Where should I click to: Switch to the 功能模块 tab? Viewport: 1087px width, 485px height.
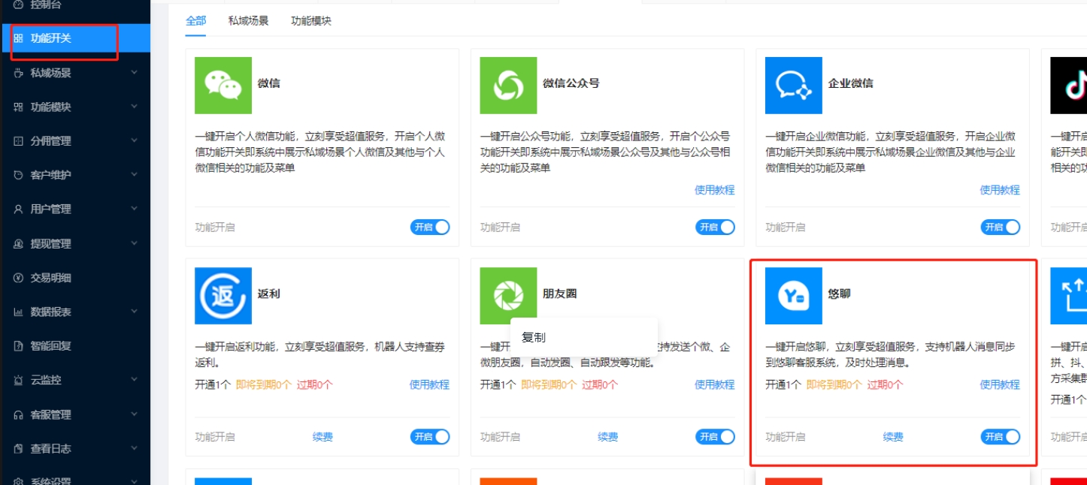click(x=311, y=21)
